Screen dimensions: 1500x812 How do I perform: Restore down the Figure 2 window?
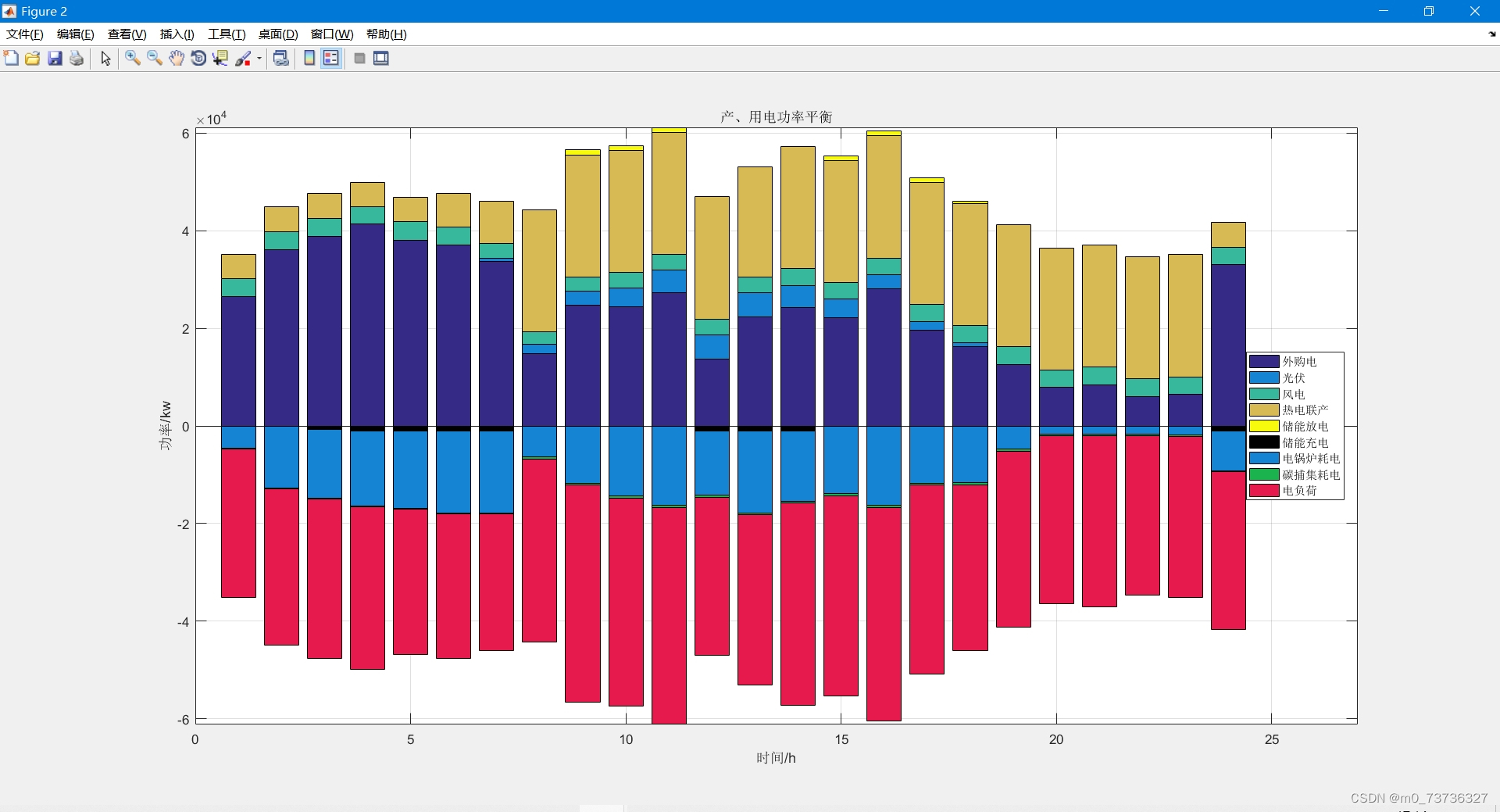tap(1429, 11)
